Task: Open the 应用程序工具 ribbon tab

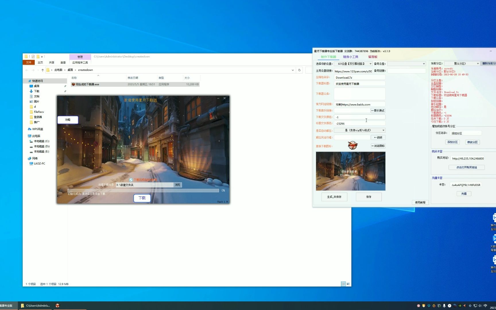Action: pyautogui.click(x=80, y=62)
